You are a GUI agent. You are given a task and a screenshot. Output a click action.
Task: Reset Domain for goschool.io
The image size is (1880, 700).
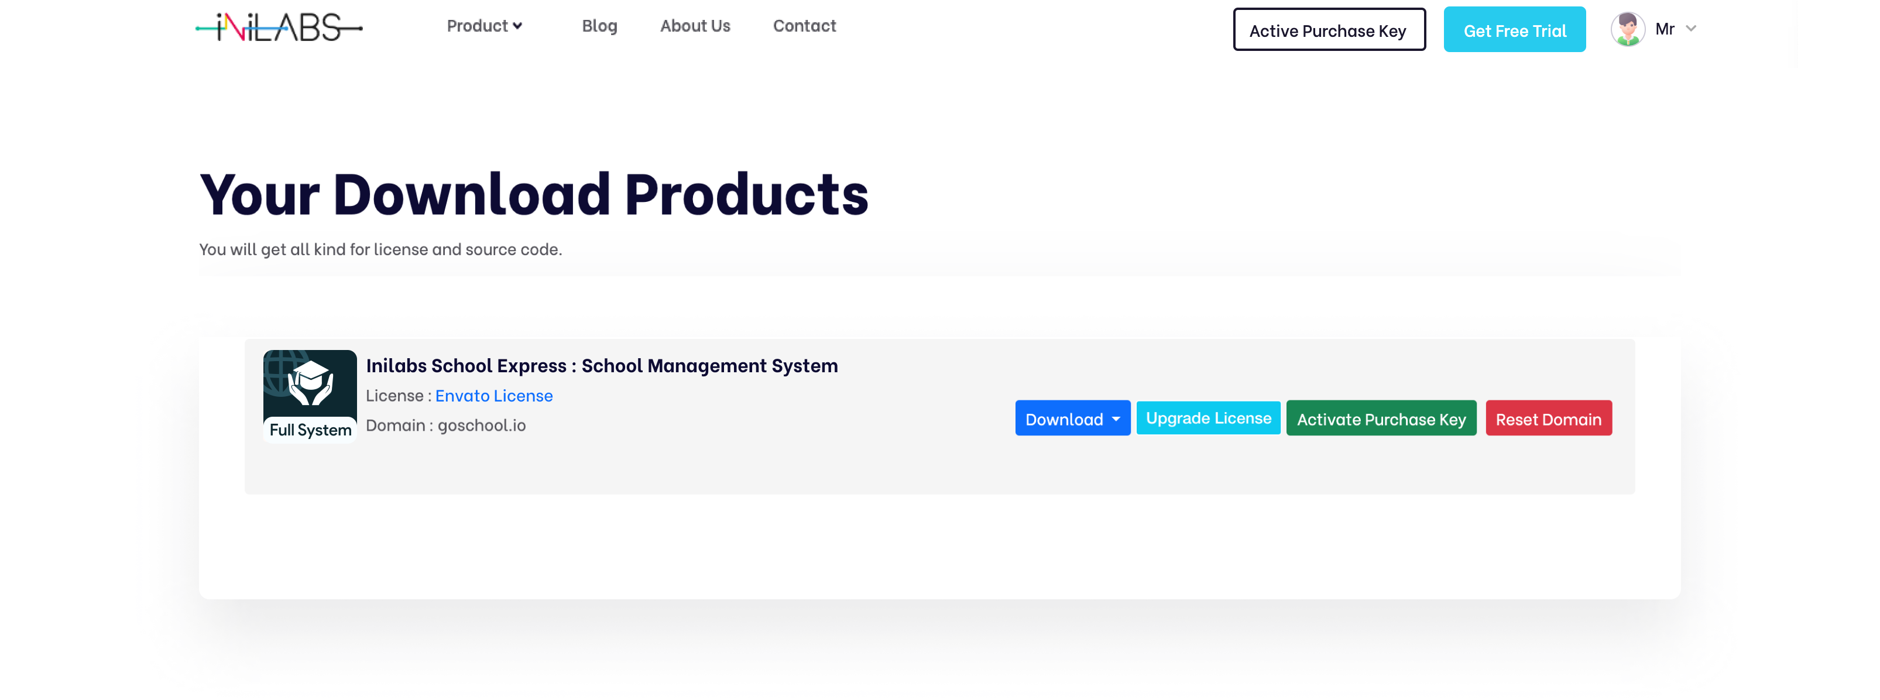[x=1549, y=418]
